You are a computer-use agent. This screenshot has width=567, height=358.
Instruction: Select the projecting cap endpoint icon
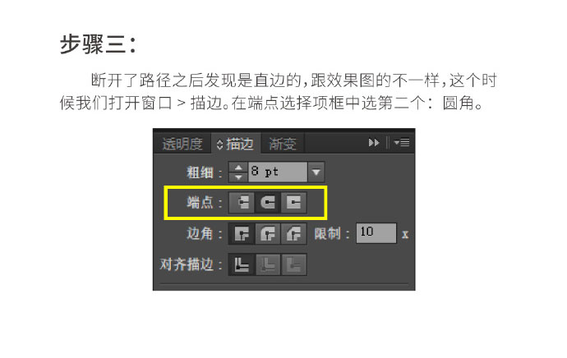(293, 202)
